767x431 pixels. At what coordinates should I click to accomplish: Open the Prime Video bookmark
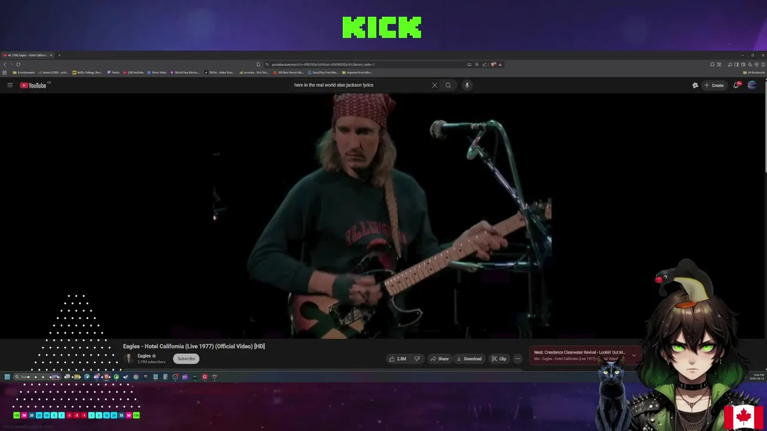[156, 72]
